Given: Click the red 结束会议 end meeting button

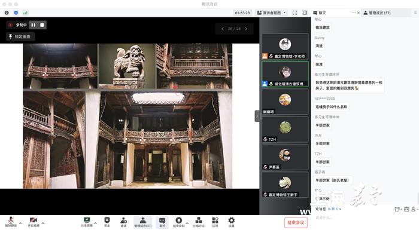Looking at the screenshot, I should 296,222.
